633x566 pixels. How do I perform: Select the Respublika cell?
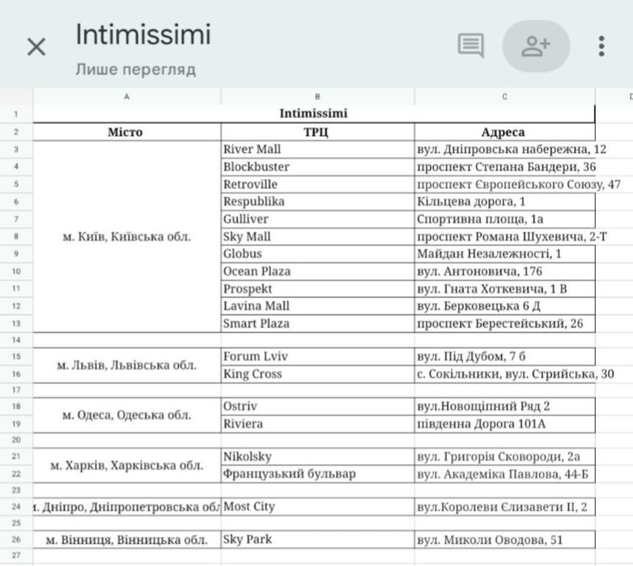(x=317, y=202)
